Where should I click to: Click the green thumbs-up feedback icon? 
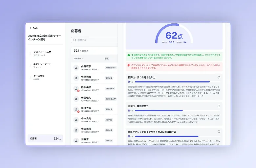pos(129,55)
